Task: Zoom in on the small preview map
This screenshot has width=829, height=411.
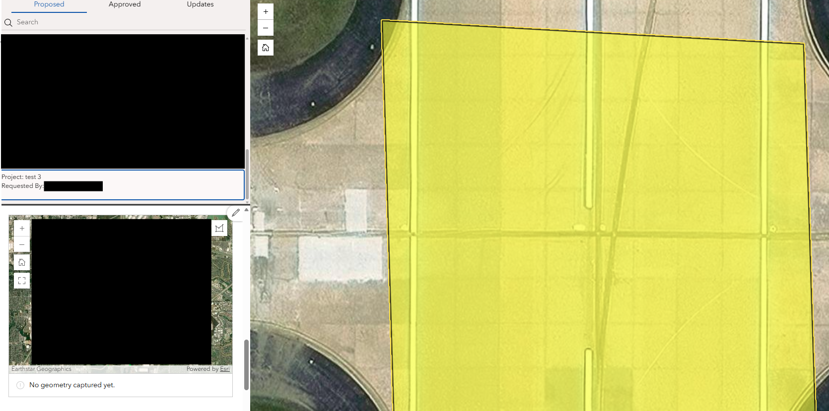Action: pos(22,229)
